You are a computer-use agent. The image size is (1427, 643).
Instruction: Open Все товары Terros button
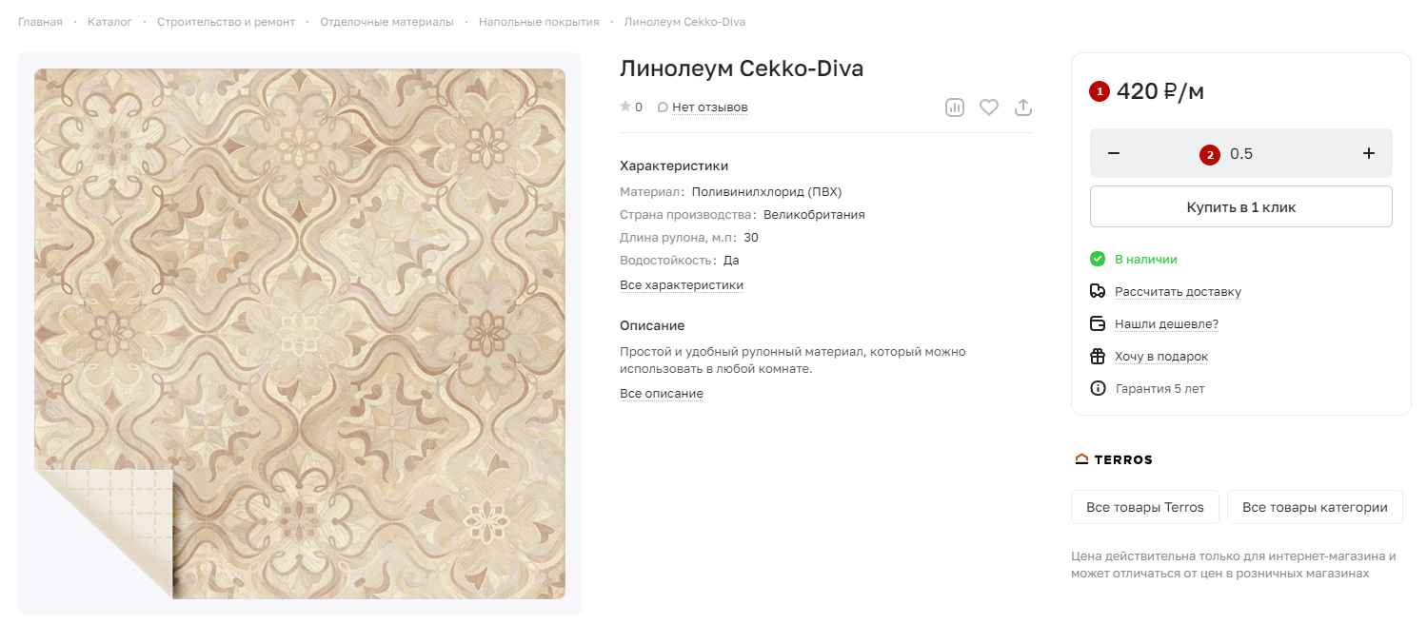[1145, 507]
